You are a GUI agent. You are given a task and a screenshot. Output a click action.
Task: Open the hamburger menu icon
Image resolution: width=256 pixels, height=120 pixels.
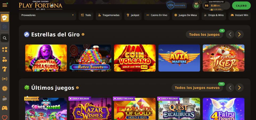click(x=5, y=5)
